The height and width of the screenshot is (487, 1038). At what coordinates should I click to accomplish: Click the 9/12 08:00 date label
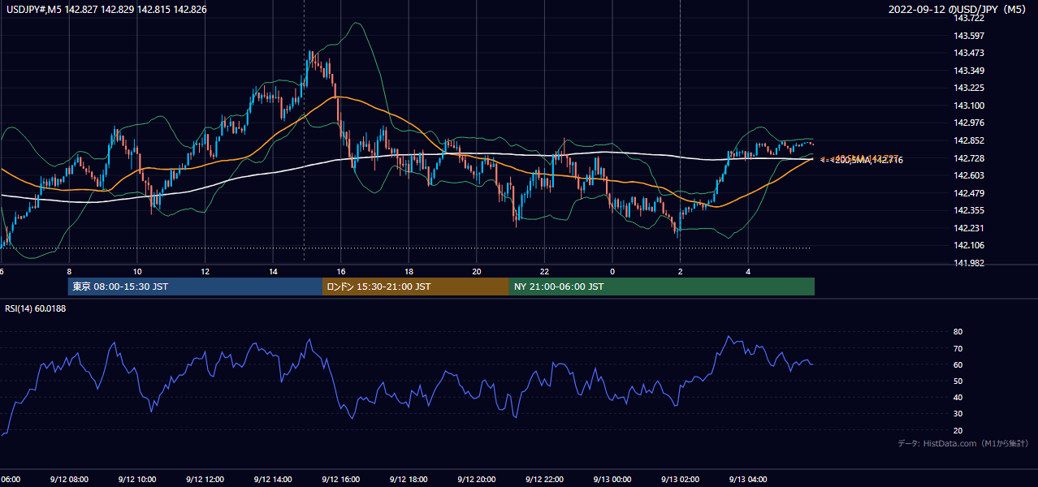tap(69, 479)
